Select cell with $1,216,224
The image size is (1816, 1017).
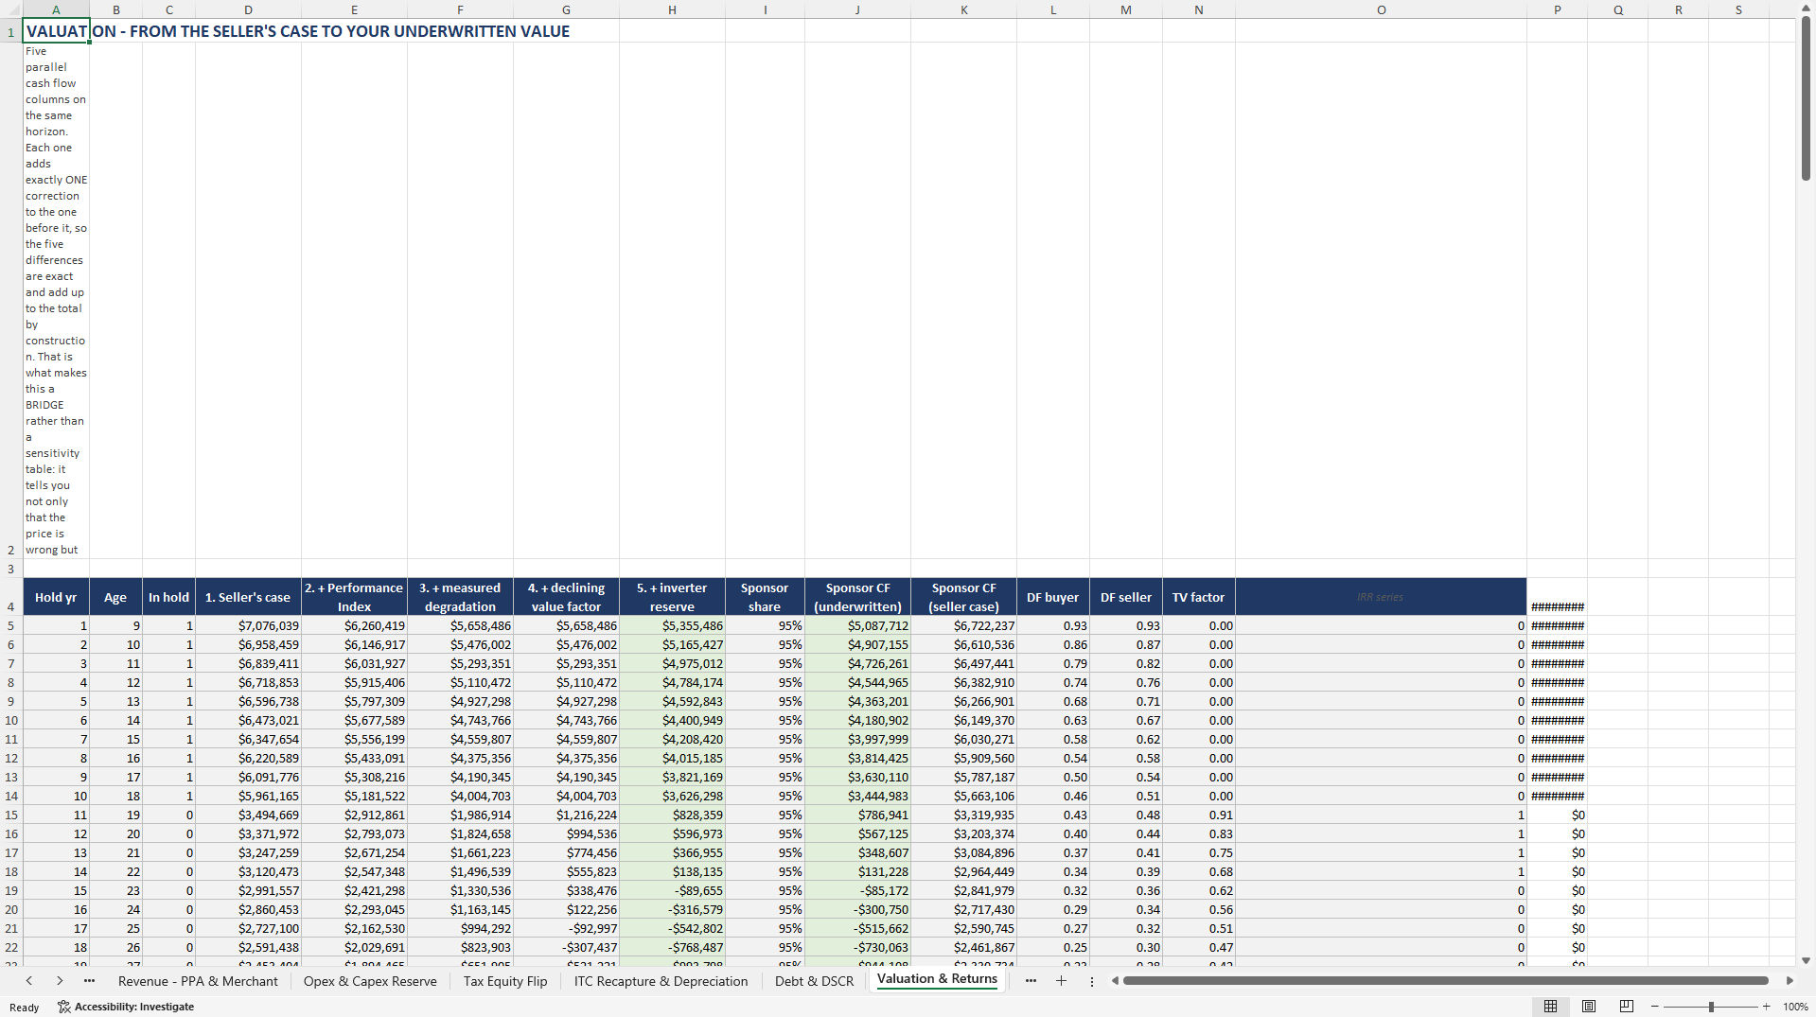click(x=566, y=815)
